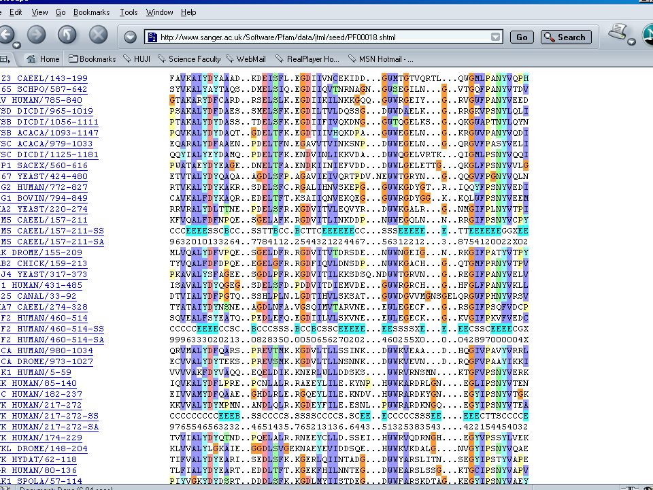Open the DROME/973-1027 link
This screenshot has width=653, height=490.
tap(47, 361)
